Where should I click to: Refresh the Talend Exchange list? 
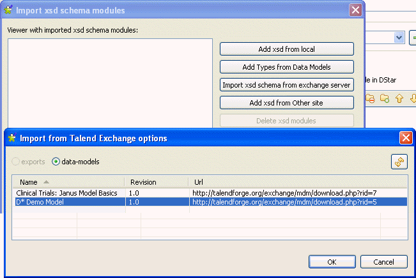tap(399, 162)
